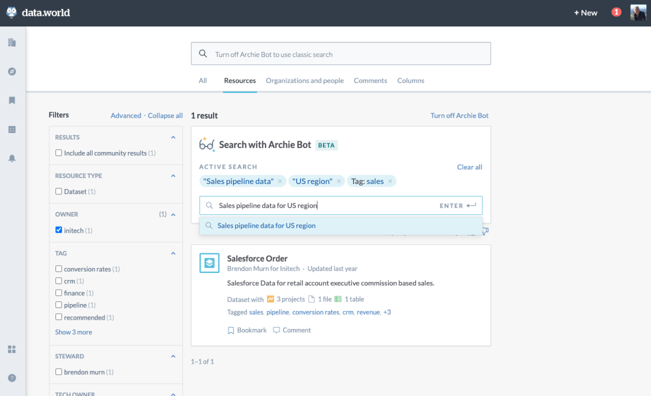Viewport: 651px width, 396px height.
Task: Click the data.world owl logo
Action: coord(12,13)
